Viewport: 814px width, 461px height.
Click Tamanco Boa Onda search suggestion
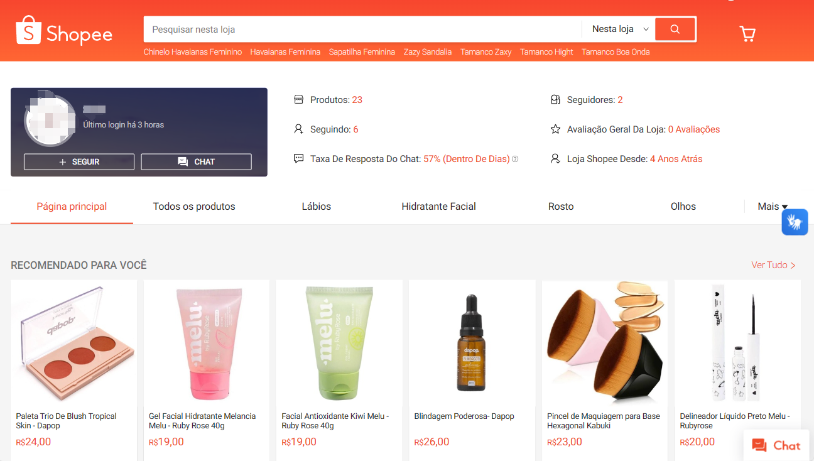(x=616, y=52)
